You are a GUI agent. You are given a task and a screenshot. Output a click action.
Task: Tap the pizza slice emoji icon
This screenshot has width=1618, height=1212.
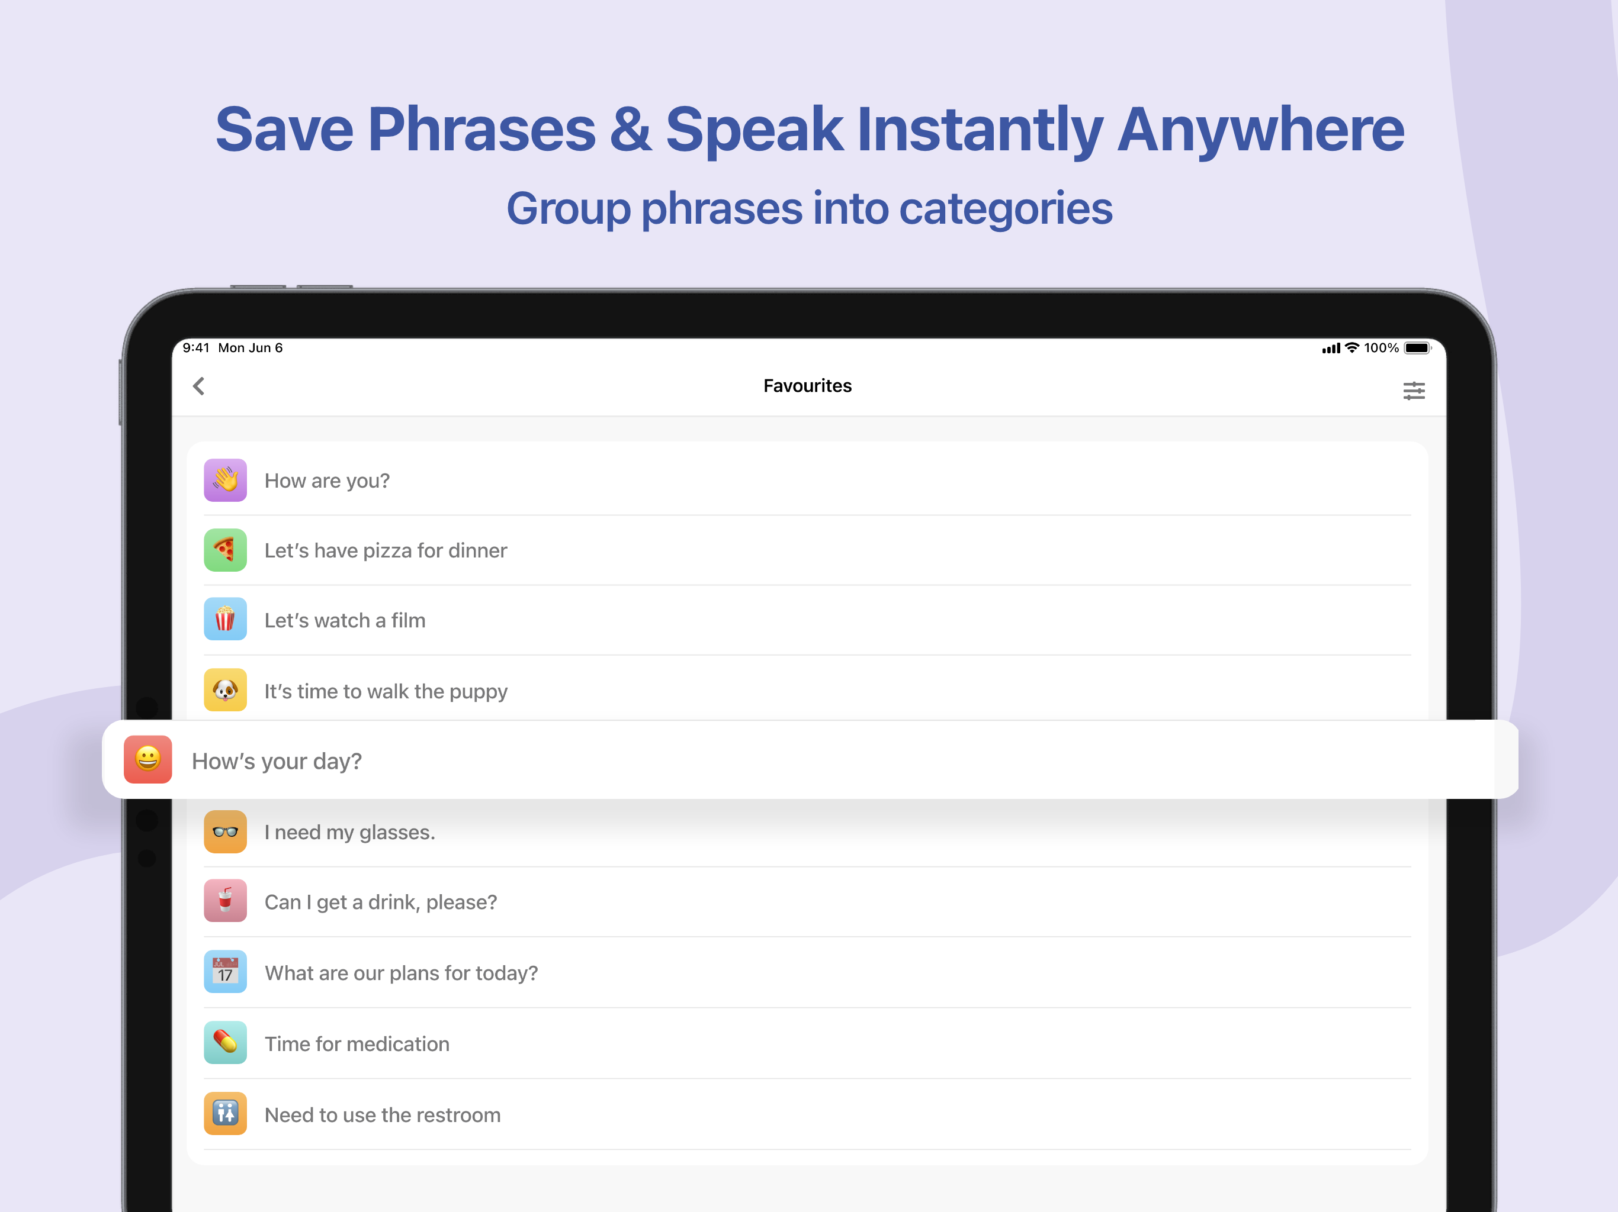pos(225,550)
